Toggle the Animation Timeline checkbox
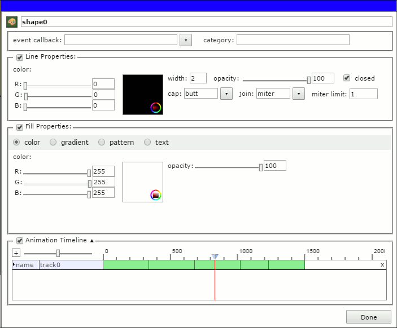397x328 pixels. 20,241
